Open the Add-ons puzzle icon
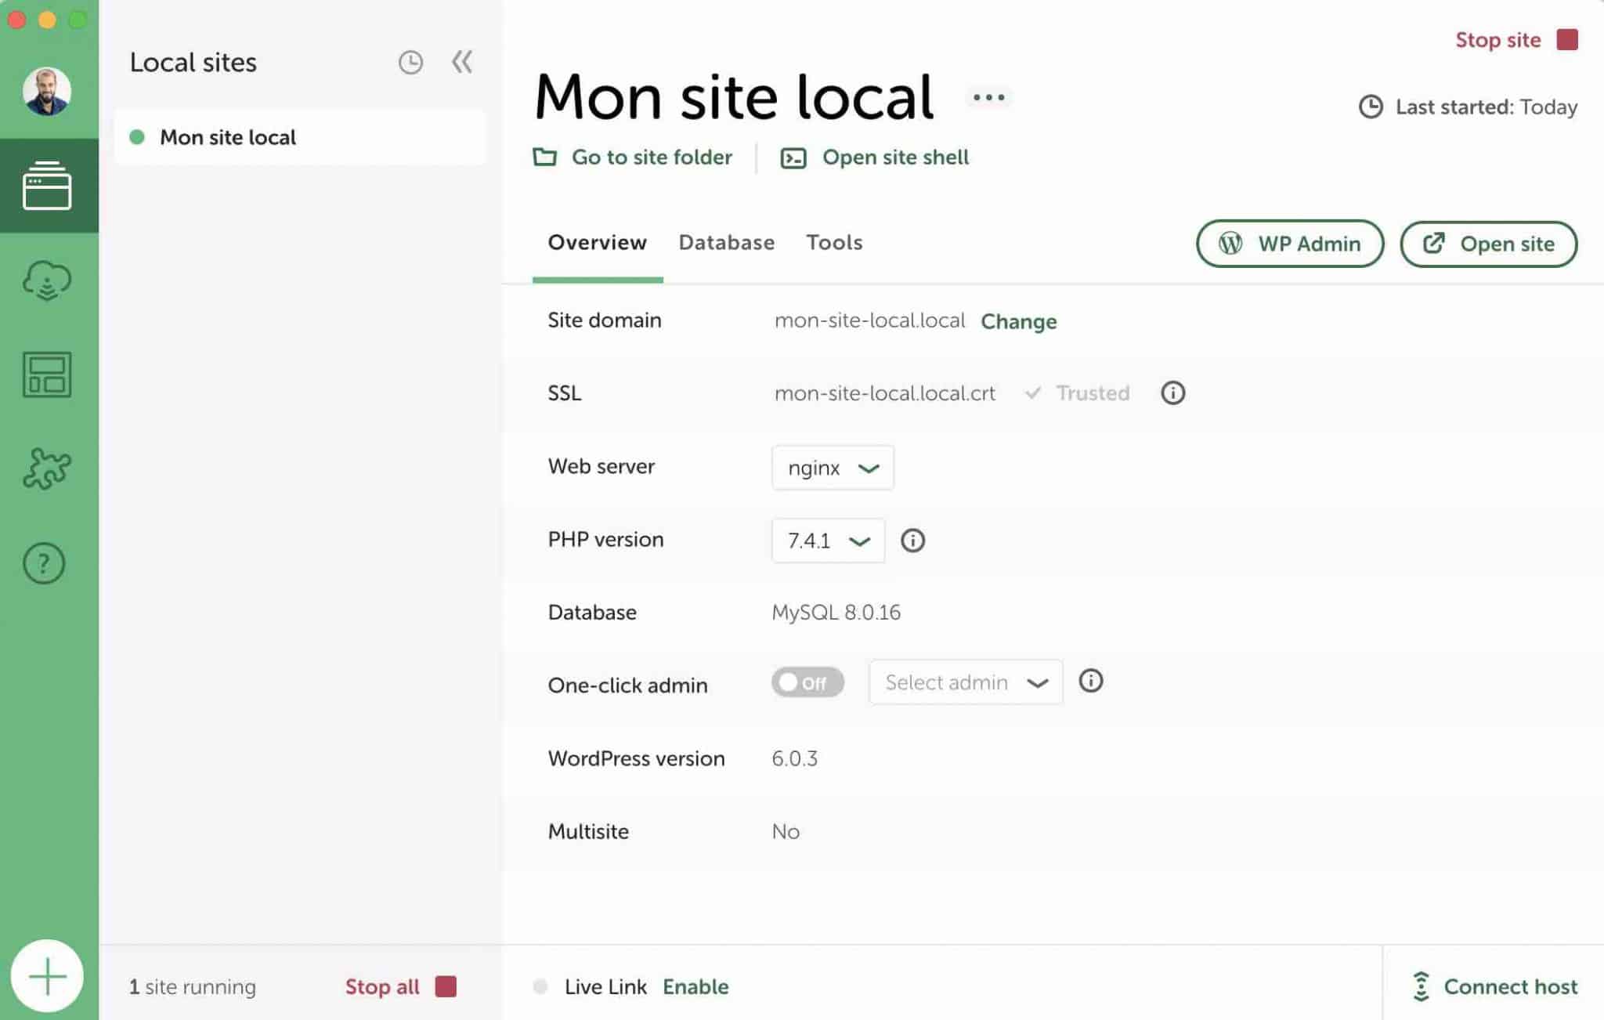This screenshot has width=1604, height=1020. coord(47,468)
